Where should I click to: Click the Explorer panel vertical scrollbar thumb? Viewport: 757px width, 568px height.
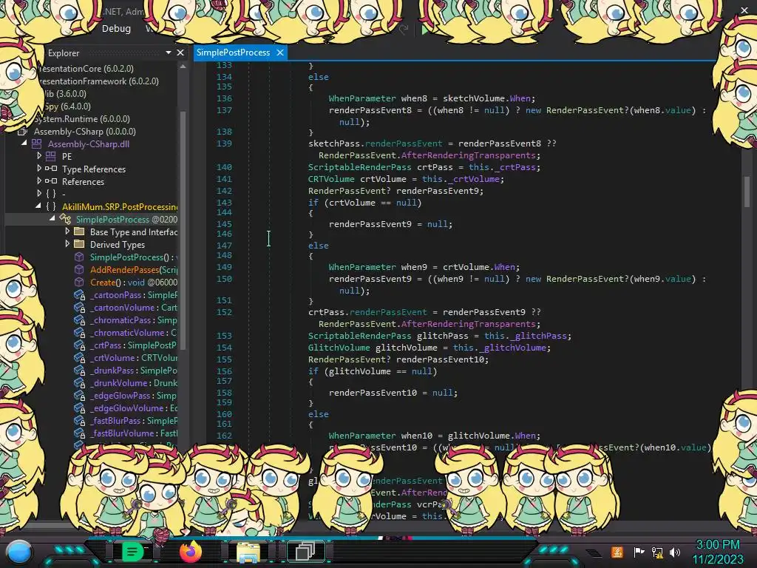[183, 229]
